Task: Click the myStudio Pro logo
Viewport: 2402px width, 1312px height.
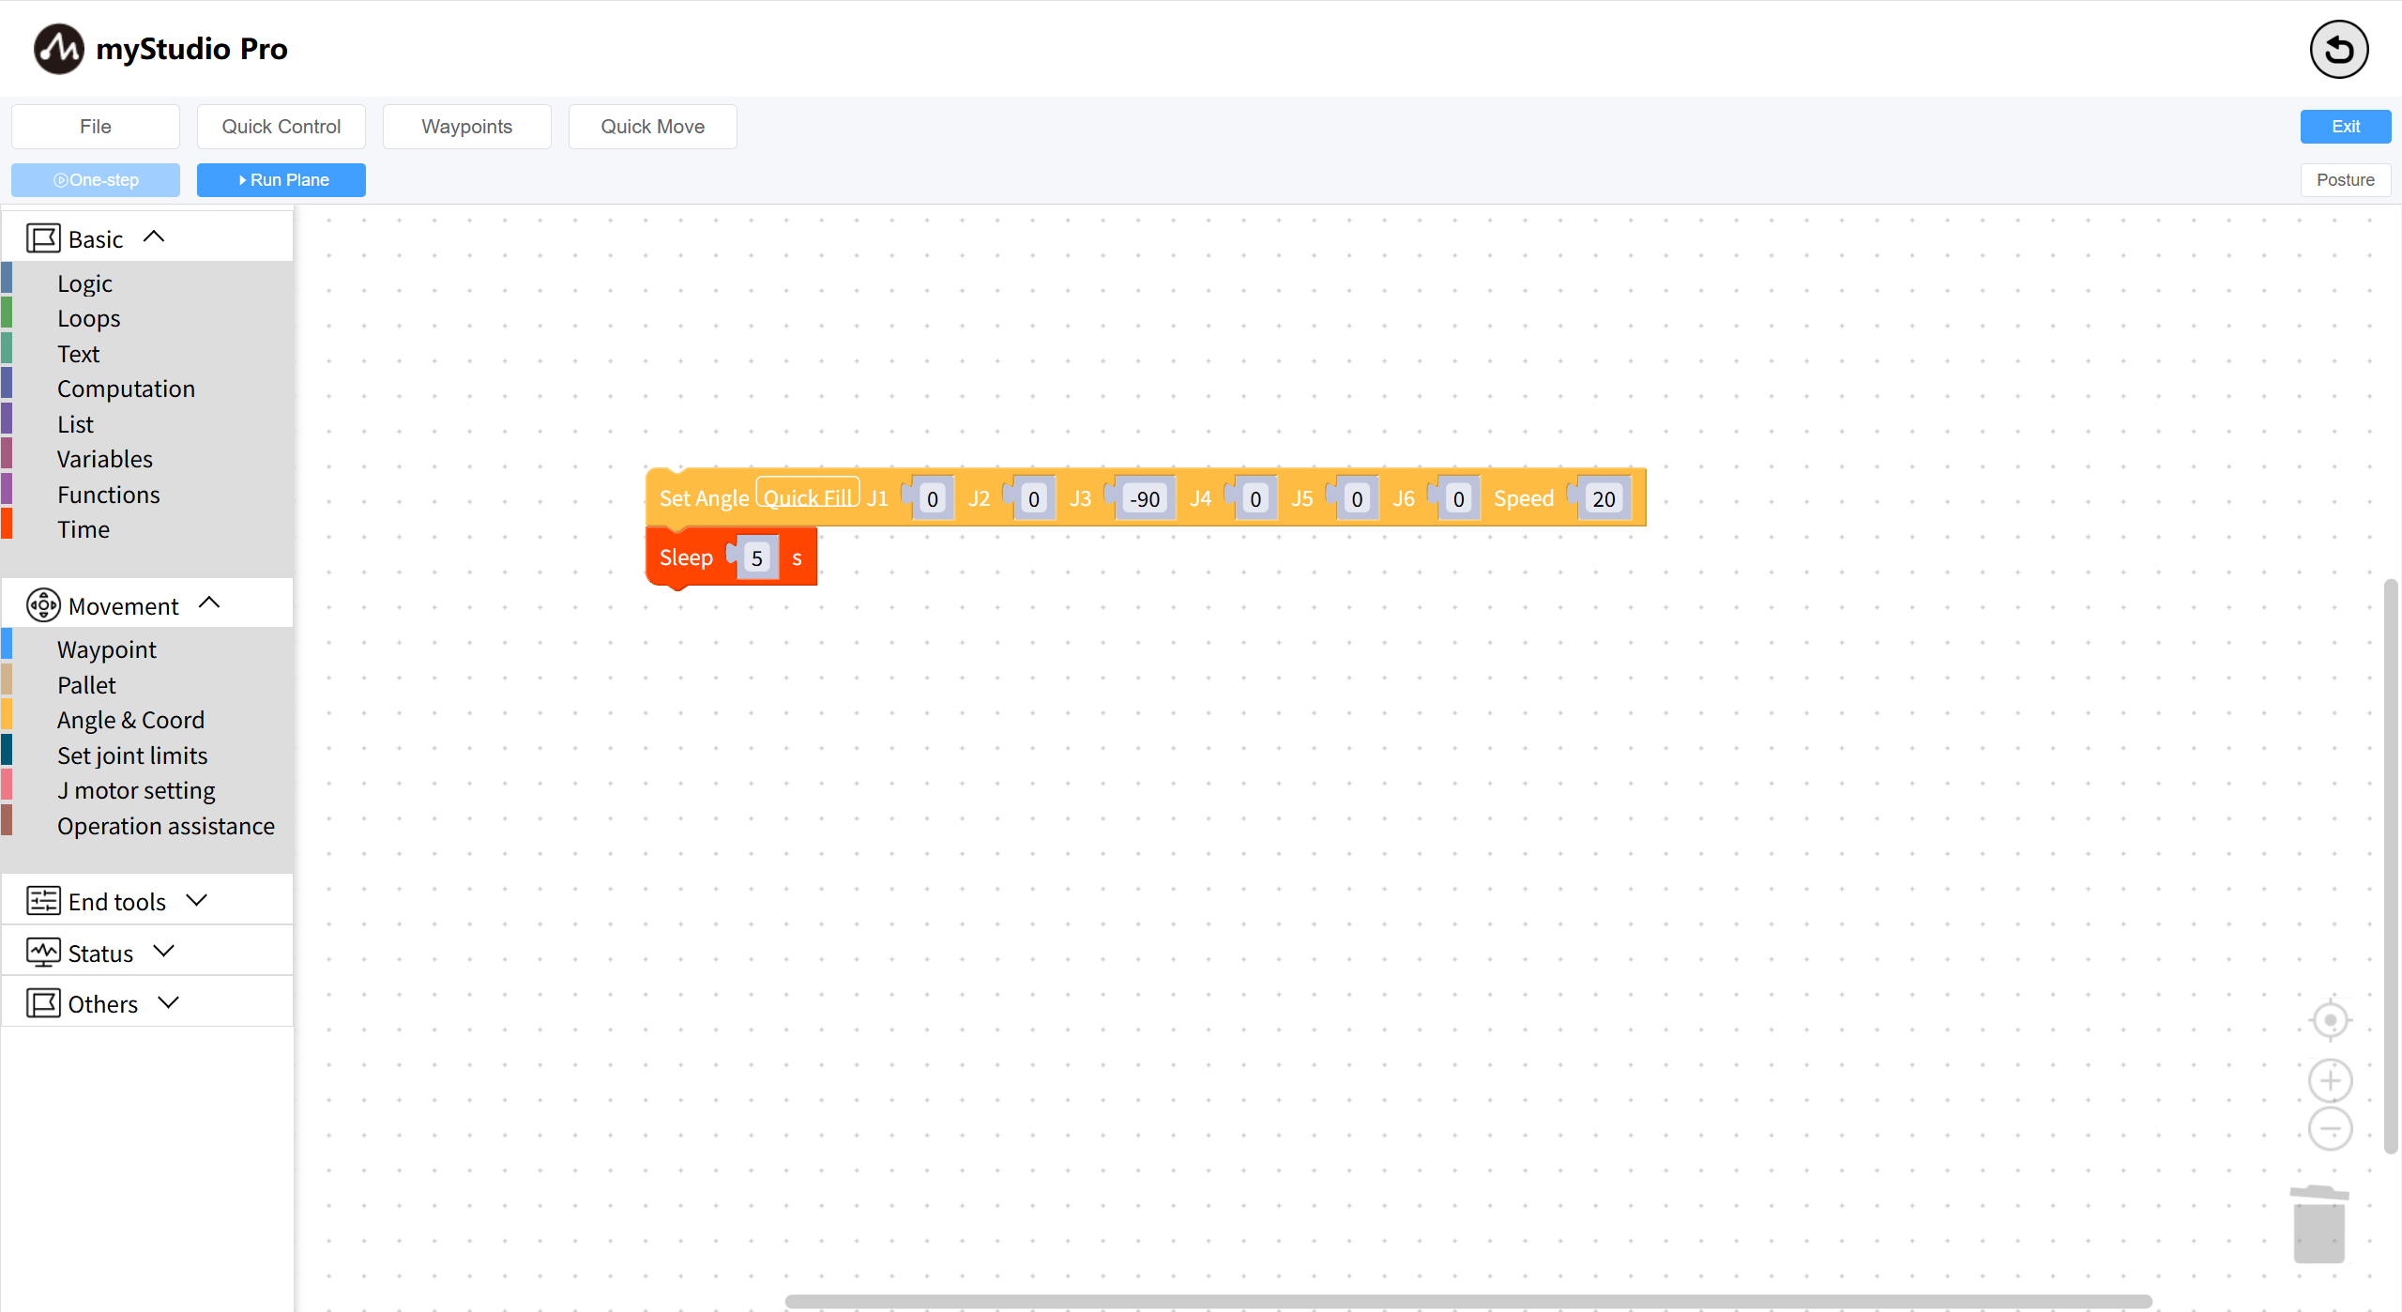Action: click(x=59, y=49)
